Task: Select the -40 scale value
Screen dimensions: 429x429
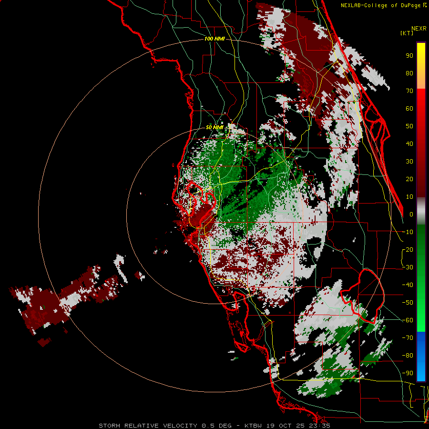Action: (x=408, y=285)
